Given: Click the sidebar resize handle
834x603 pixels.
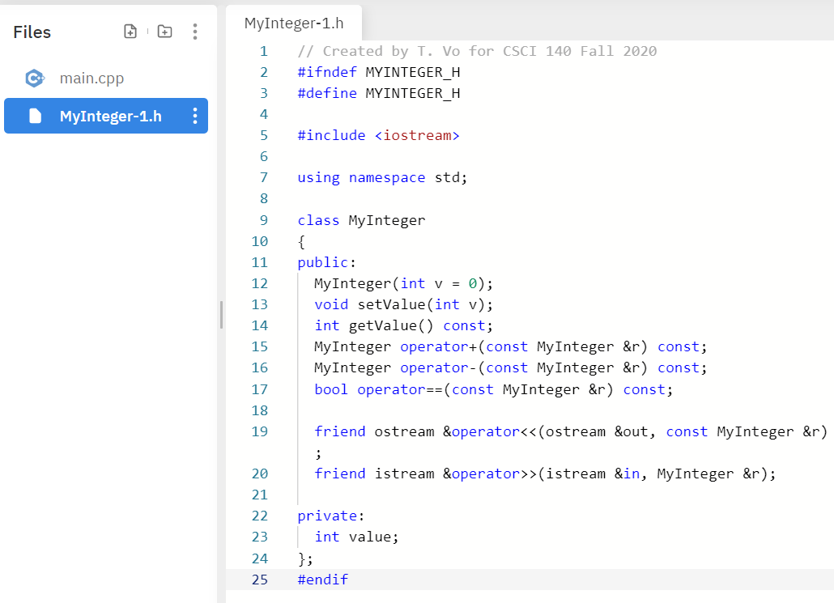Looking at the screenshot, I should (x=220, y=316).
